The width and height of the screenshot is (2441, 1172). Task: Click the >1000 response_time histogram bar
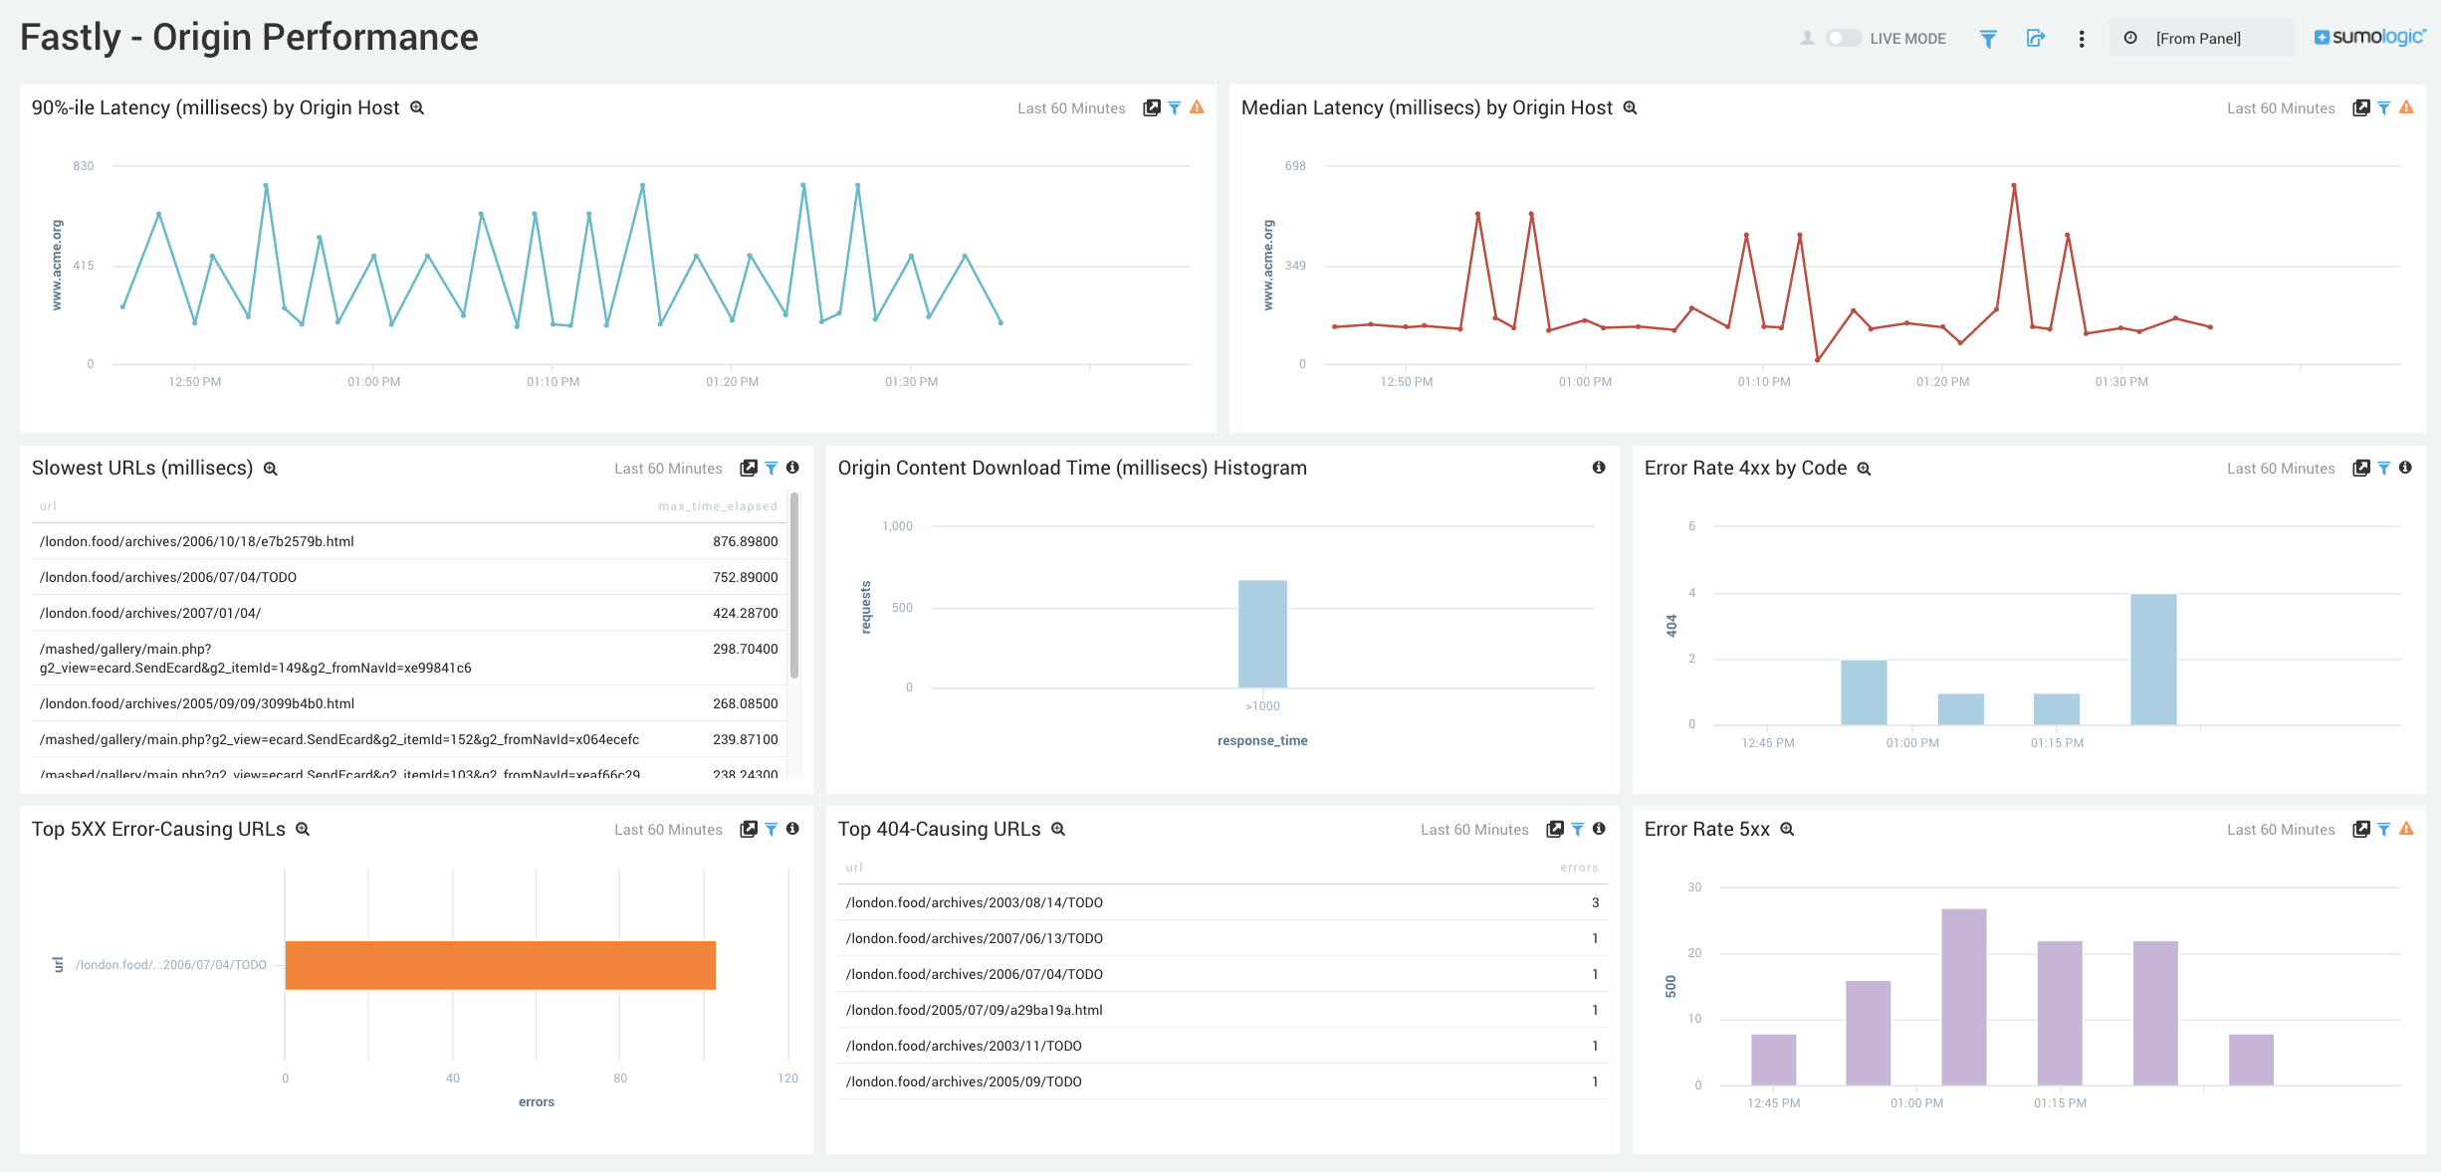(1262, 634)
